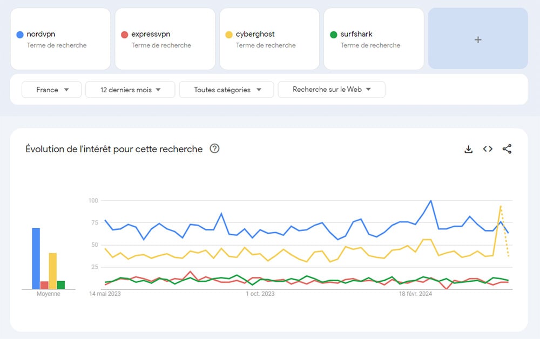
Task: Add a new comparison term with the plus icon
Action: 477,39
